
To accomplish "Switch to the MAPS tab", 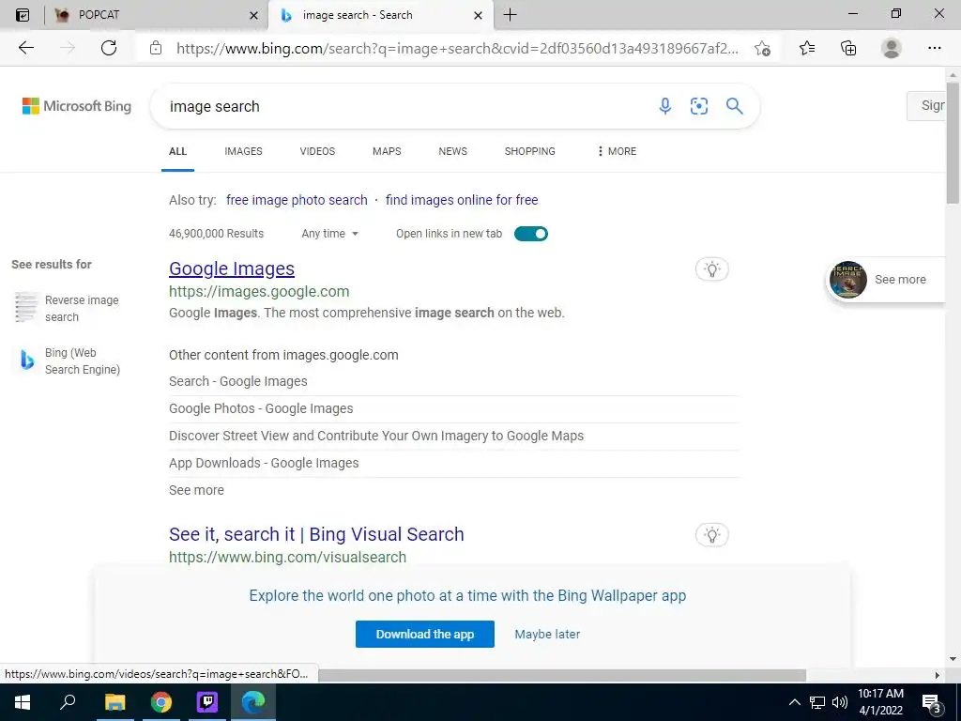I will coord(387,151).
